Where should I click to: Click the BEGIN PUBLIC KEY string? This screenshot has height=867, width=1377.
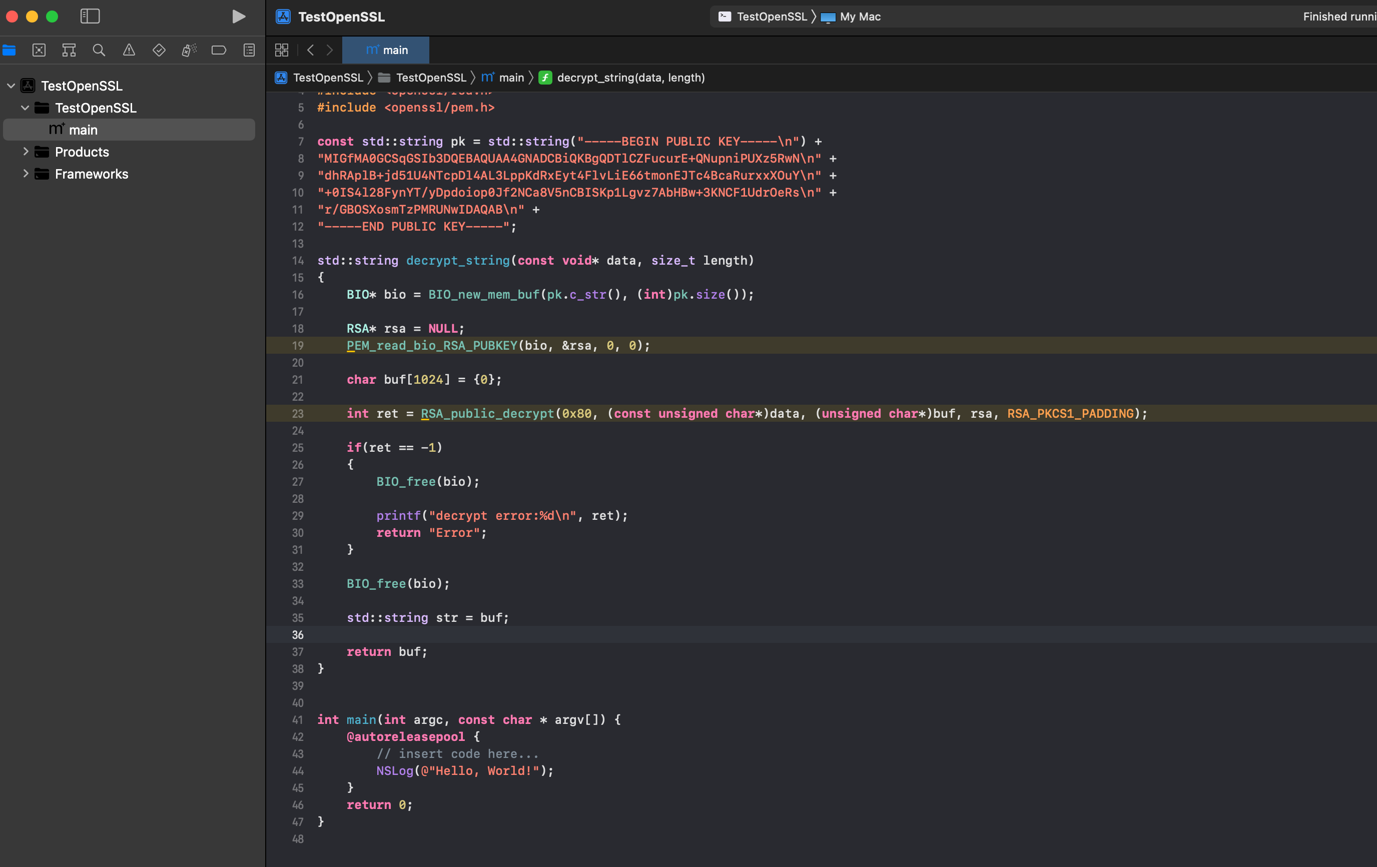pyautogui.click(x=688, y=141)
